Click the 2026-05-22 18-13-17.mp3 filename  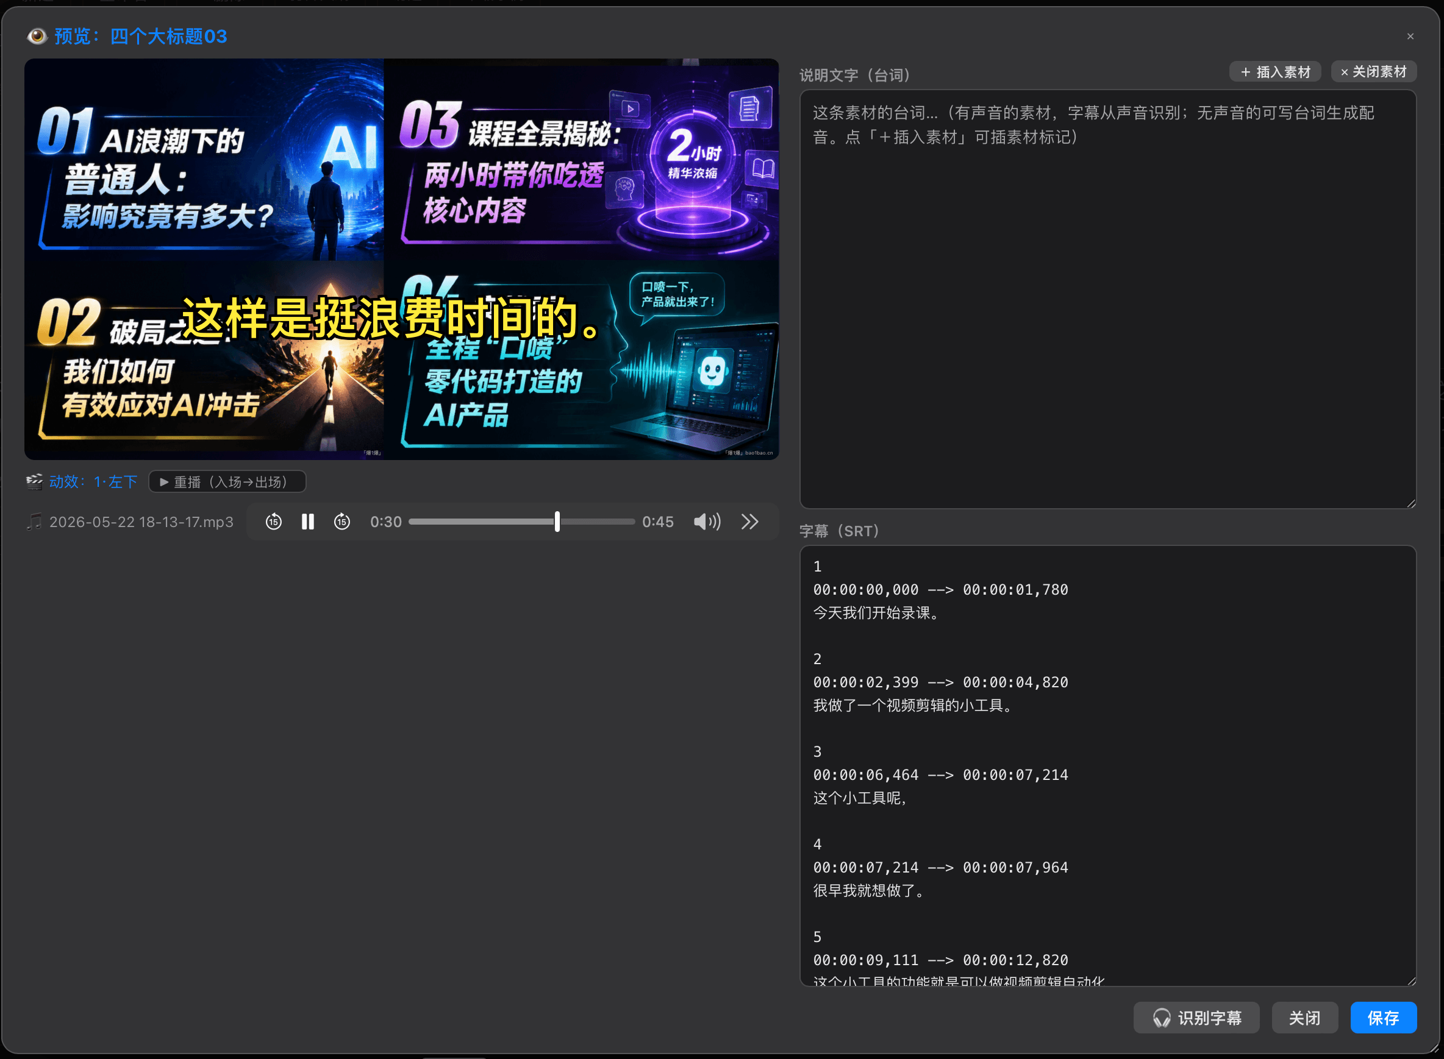pos(141,522)
